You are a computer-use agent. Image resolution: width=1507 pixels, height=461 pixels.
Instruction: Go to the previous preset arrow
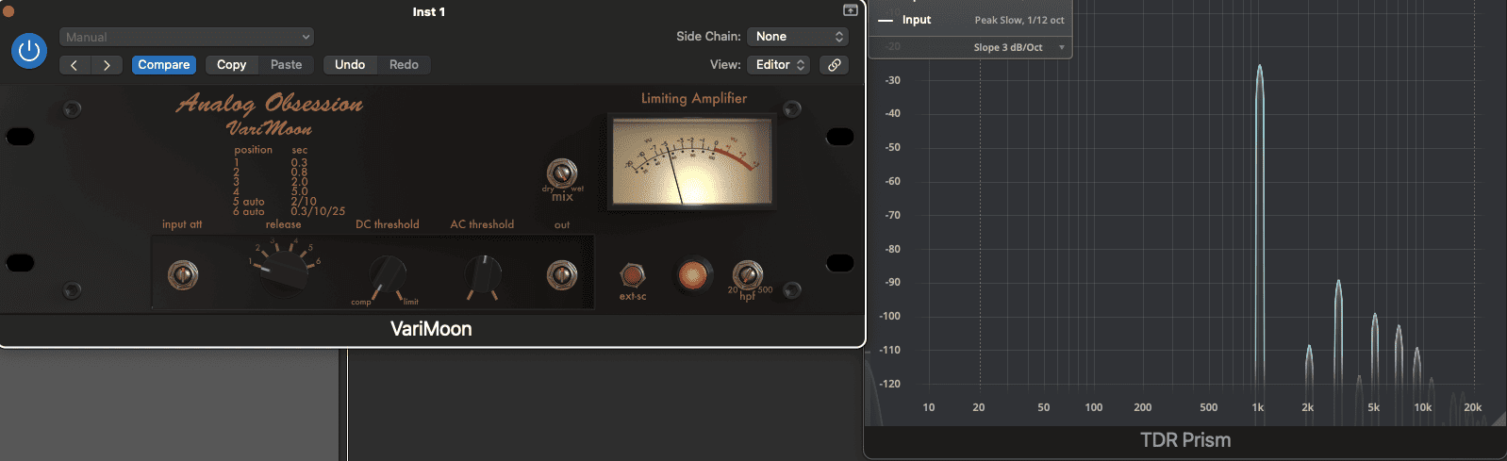(x=75, y=65)
